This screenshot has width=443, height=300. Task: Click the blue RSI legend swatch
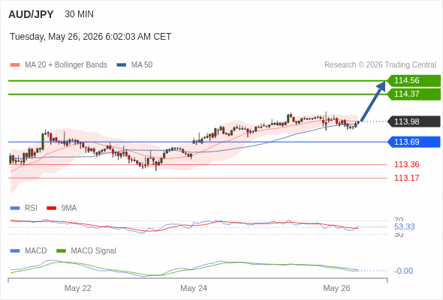15,208
